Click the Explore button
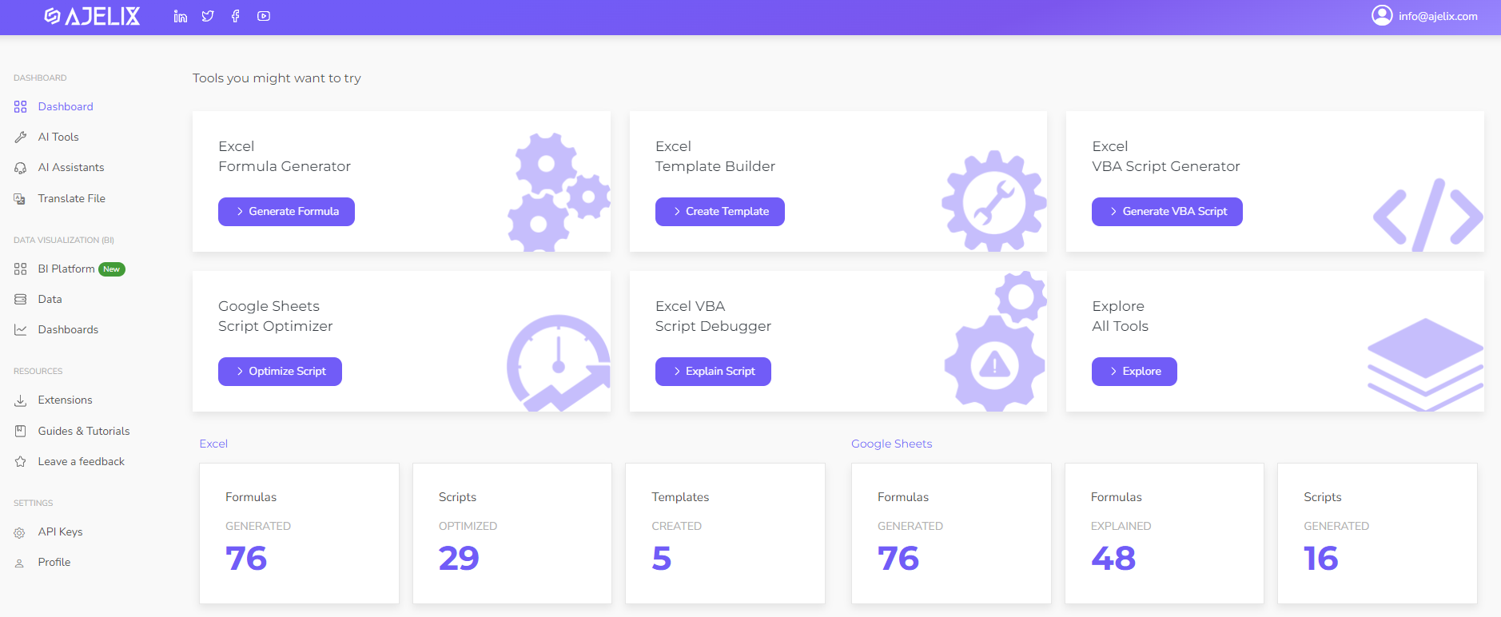Image resolution: width=1501 pixels, height=617 pixels. tap(1134, 372)
